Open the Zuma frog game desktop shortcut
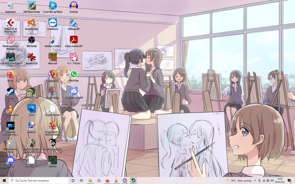The width and height of the screenshot is (295, 184). point(31,93)
